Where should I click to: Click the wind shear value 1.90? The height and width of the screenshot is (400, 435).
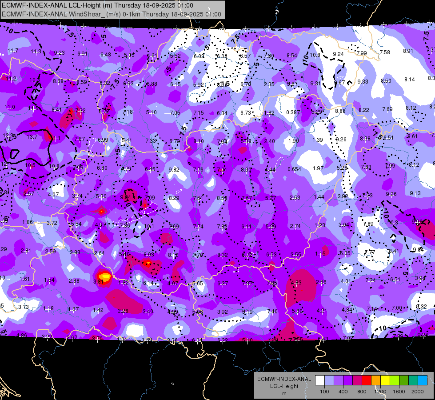(294, 140)
